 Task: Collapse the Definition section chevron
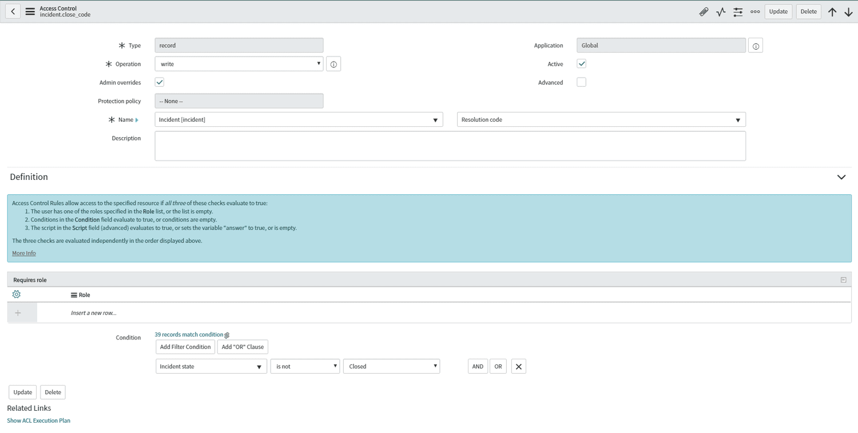(x=841, y=177)
